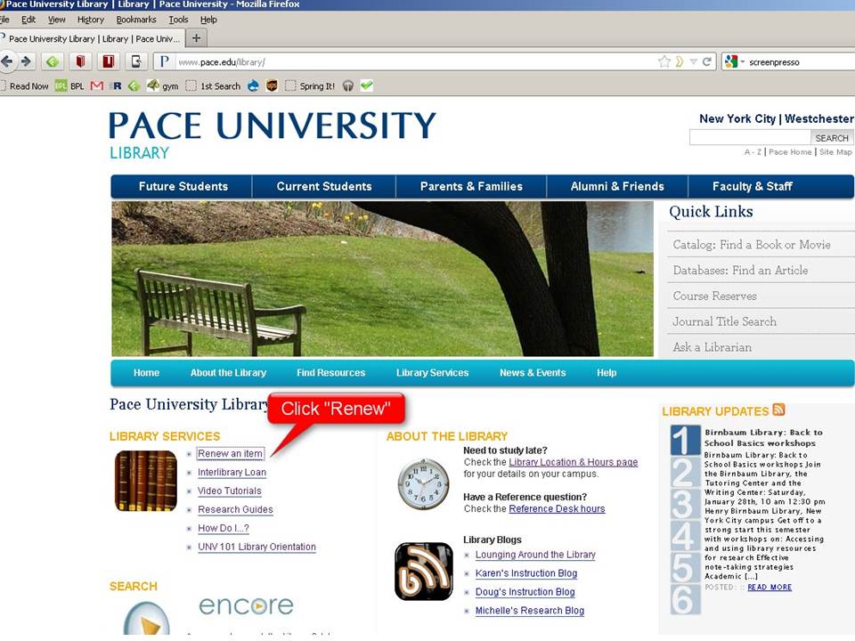Open the Help menu in menu bar
Screen dimensions: 855x641
tap(208, 20)
